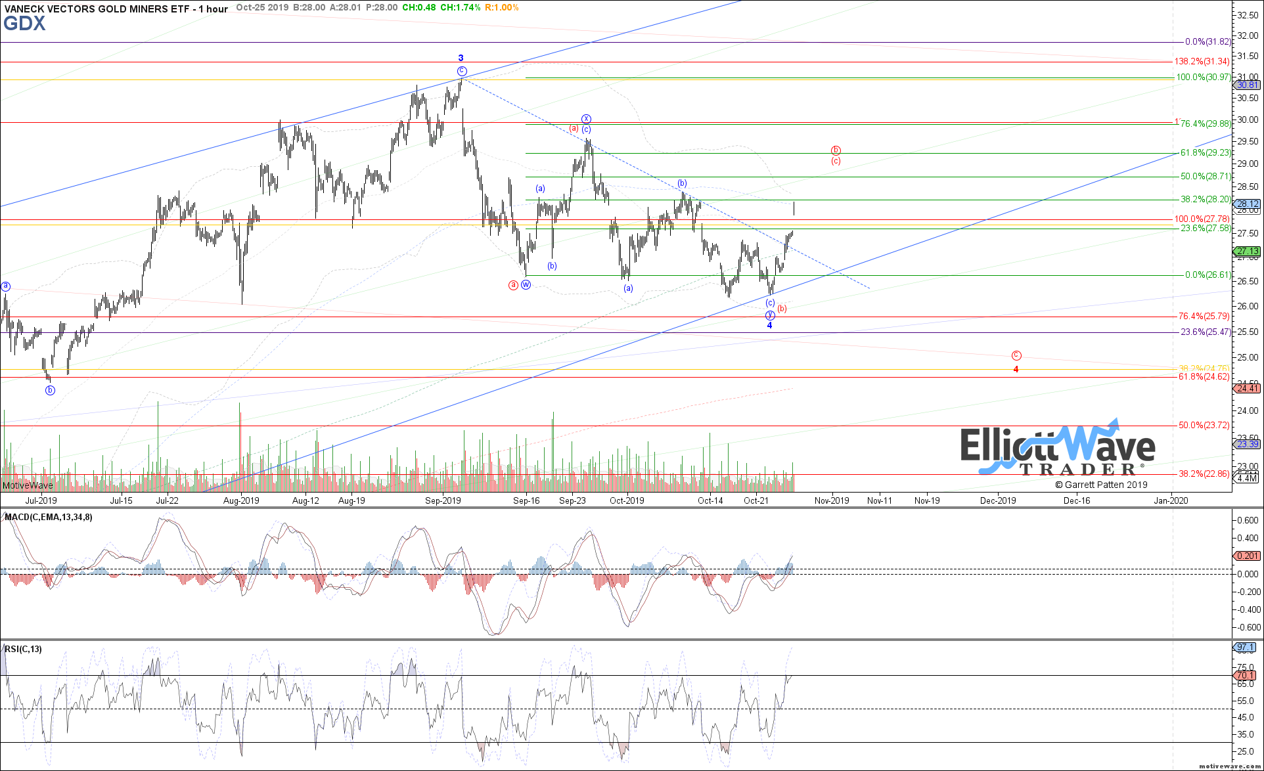The image size is (1264, 771).
Task: Click the blue wave 3 label at top
Action: 461,58
